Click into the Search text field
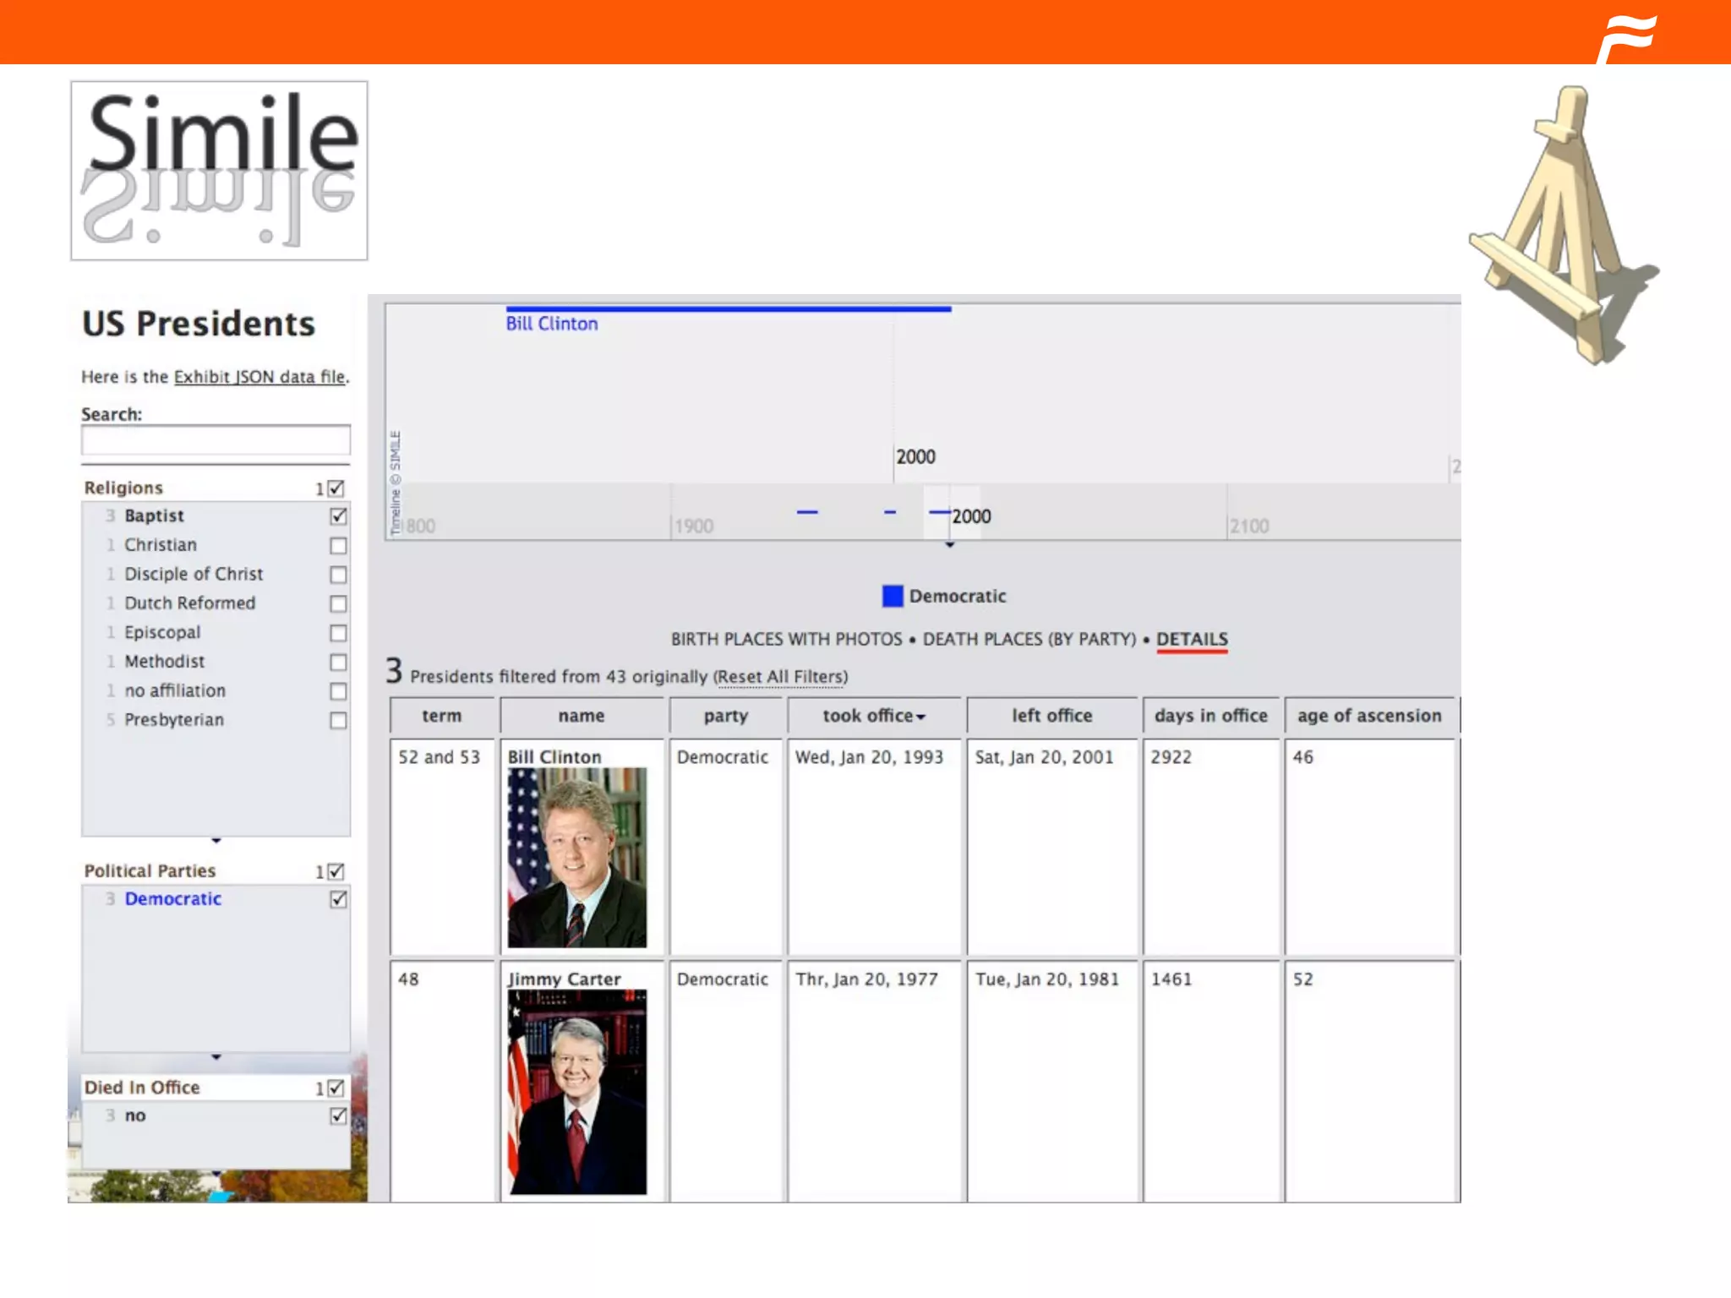This screenshot has width=1731, height=1298. (x=216, y=440)
